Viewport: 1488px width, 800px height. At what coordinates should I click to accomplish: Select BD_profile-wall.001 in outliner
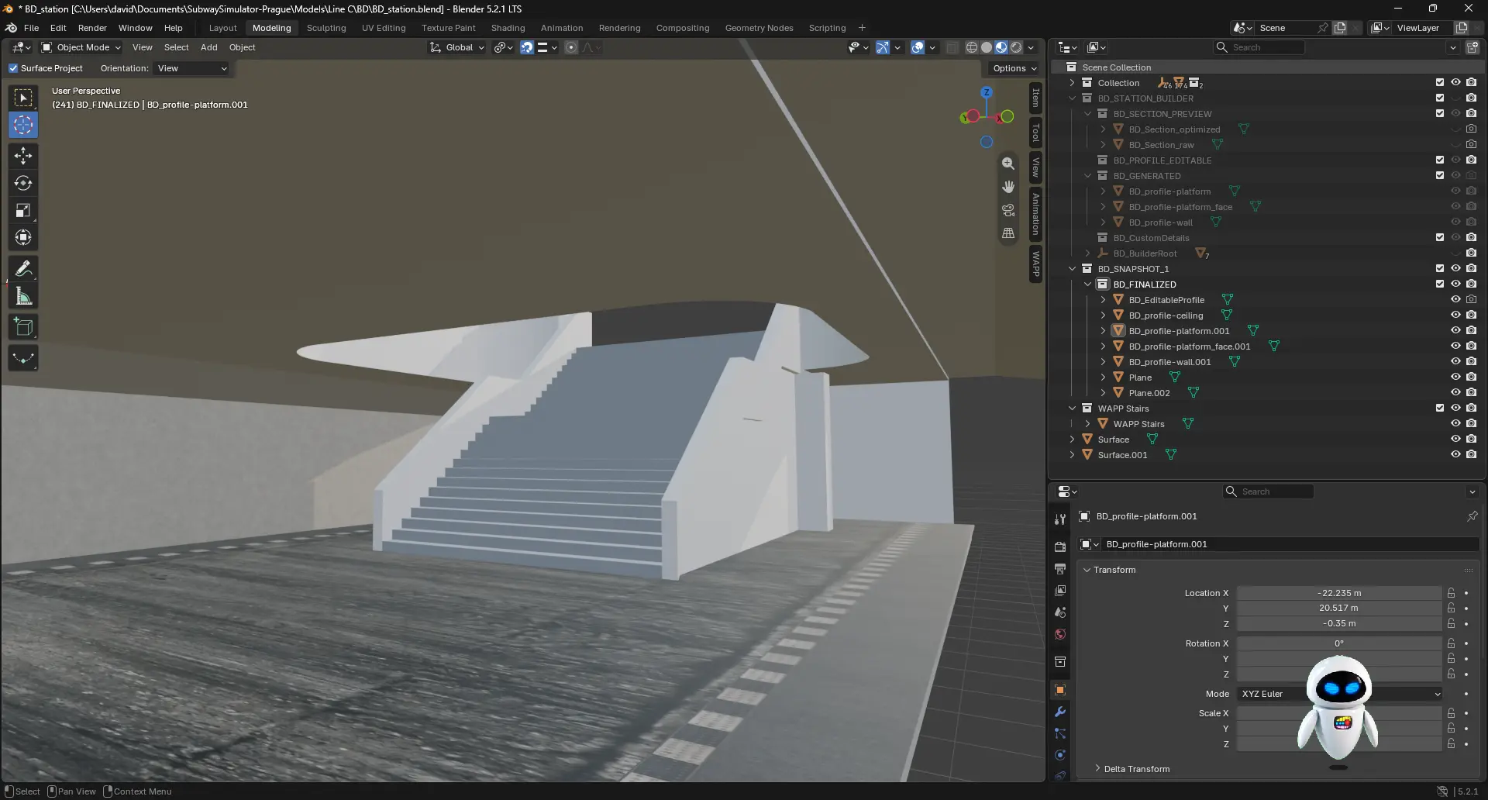point(1169,362)
